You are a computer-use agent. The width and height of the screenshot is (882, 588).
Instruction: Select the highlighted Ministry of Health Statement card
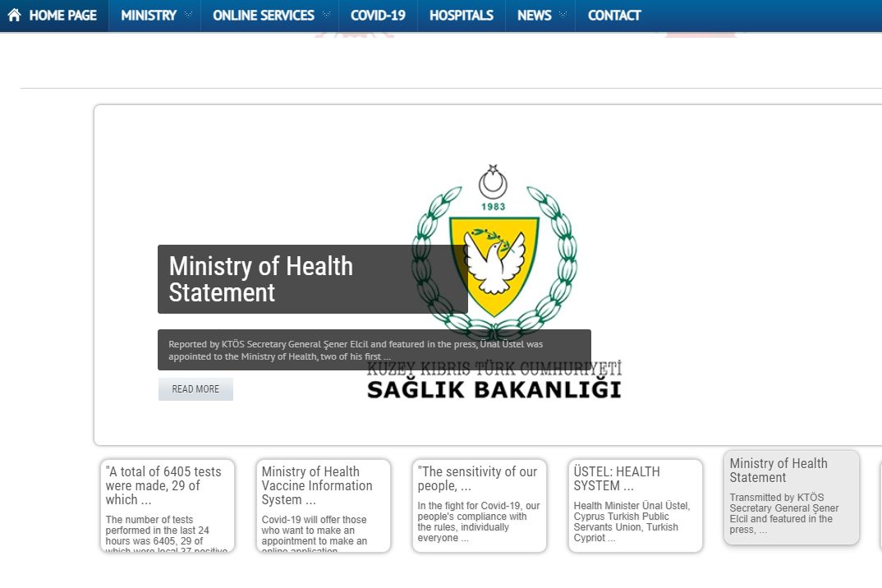[792, 498]
